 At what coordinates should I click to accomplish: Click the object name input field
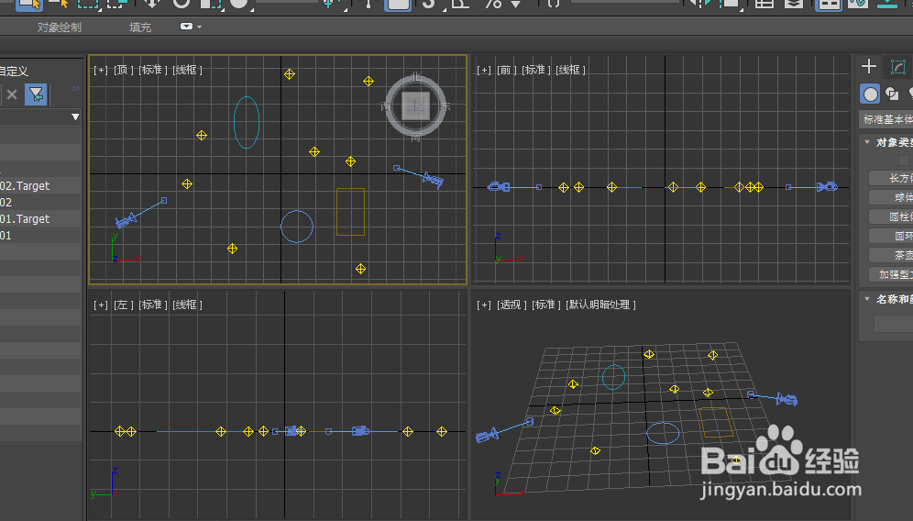(x=893, y=324)
